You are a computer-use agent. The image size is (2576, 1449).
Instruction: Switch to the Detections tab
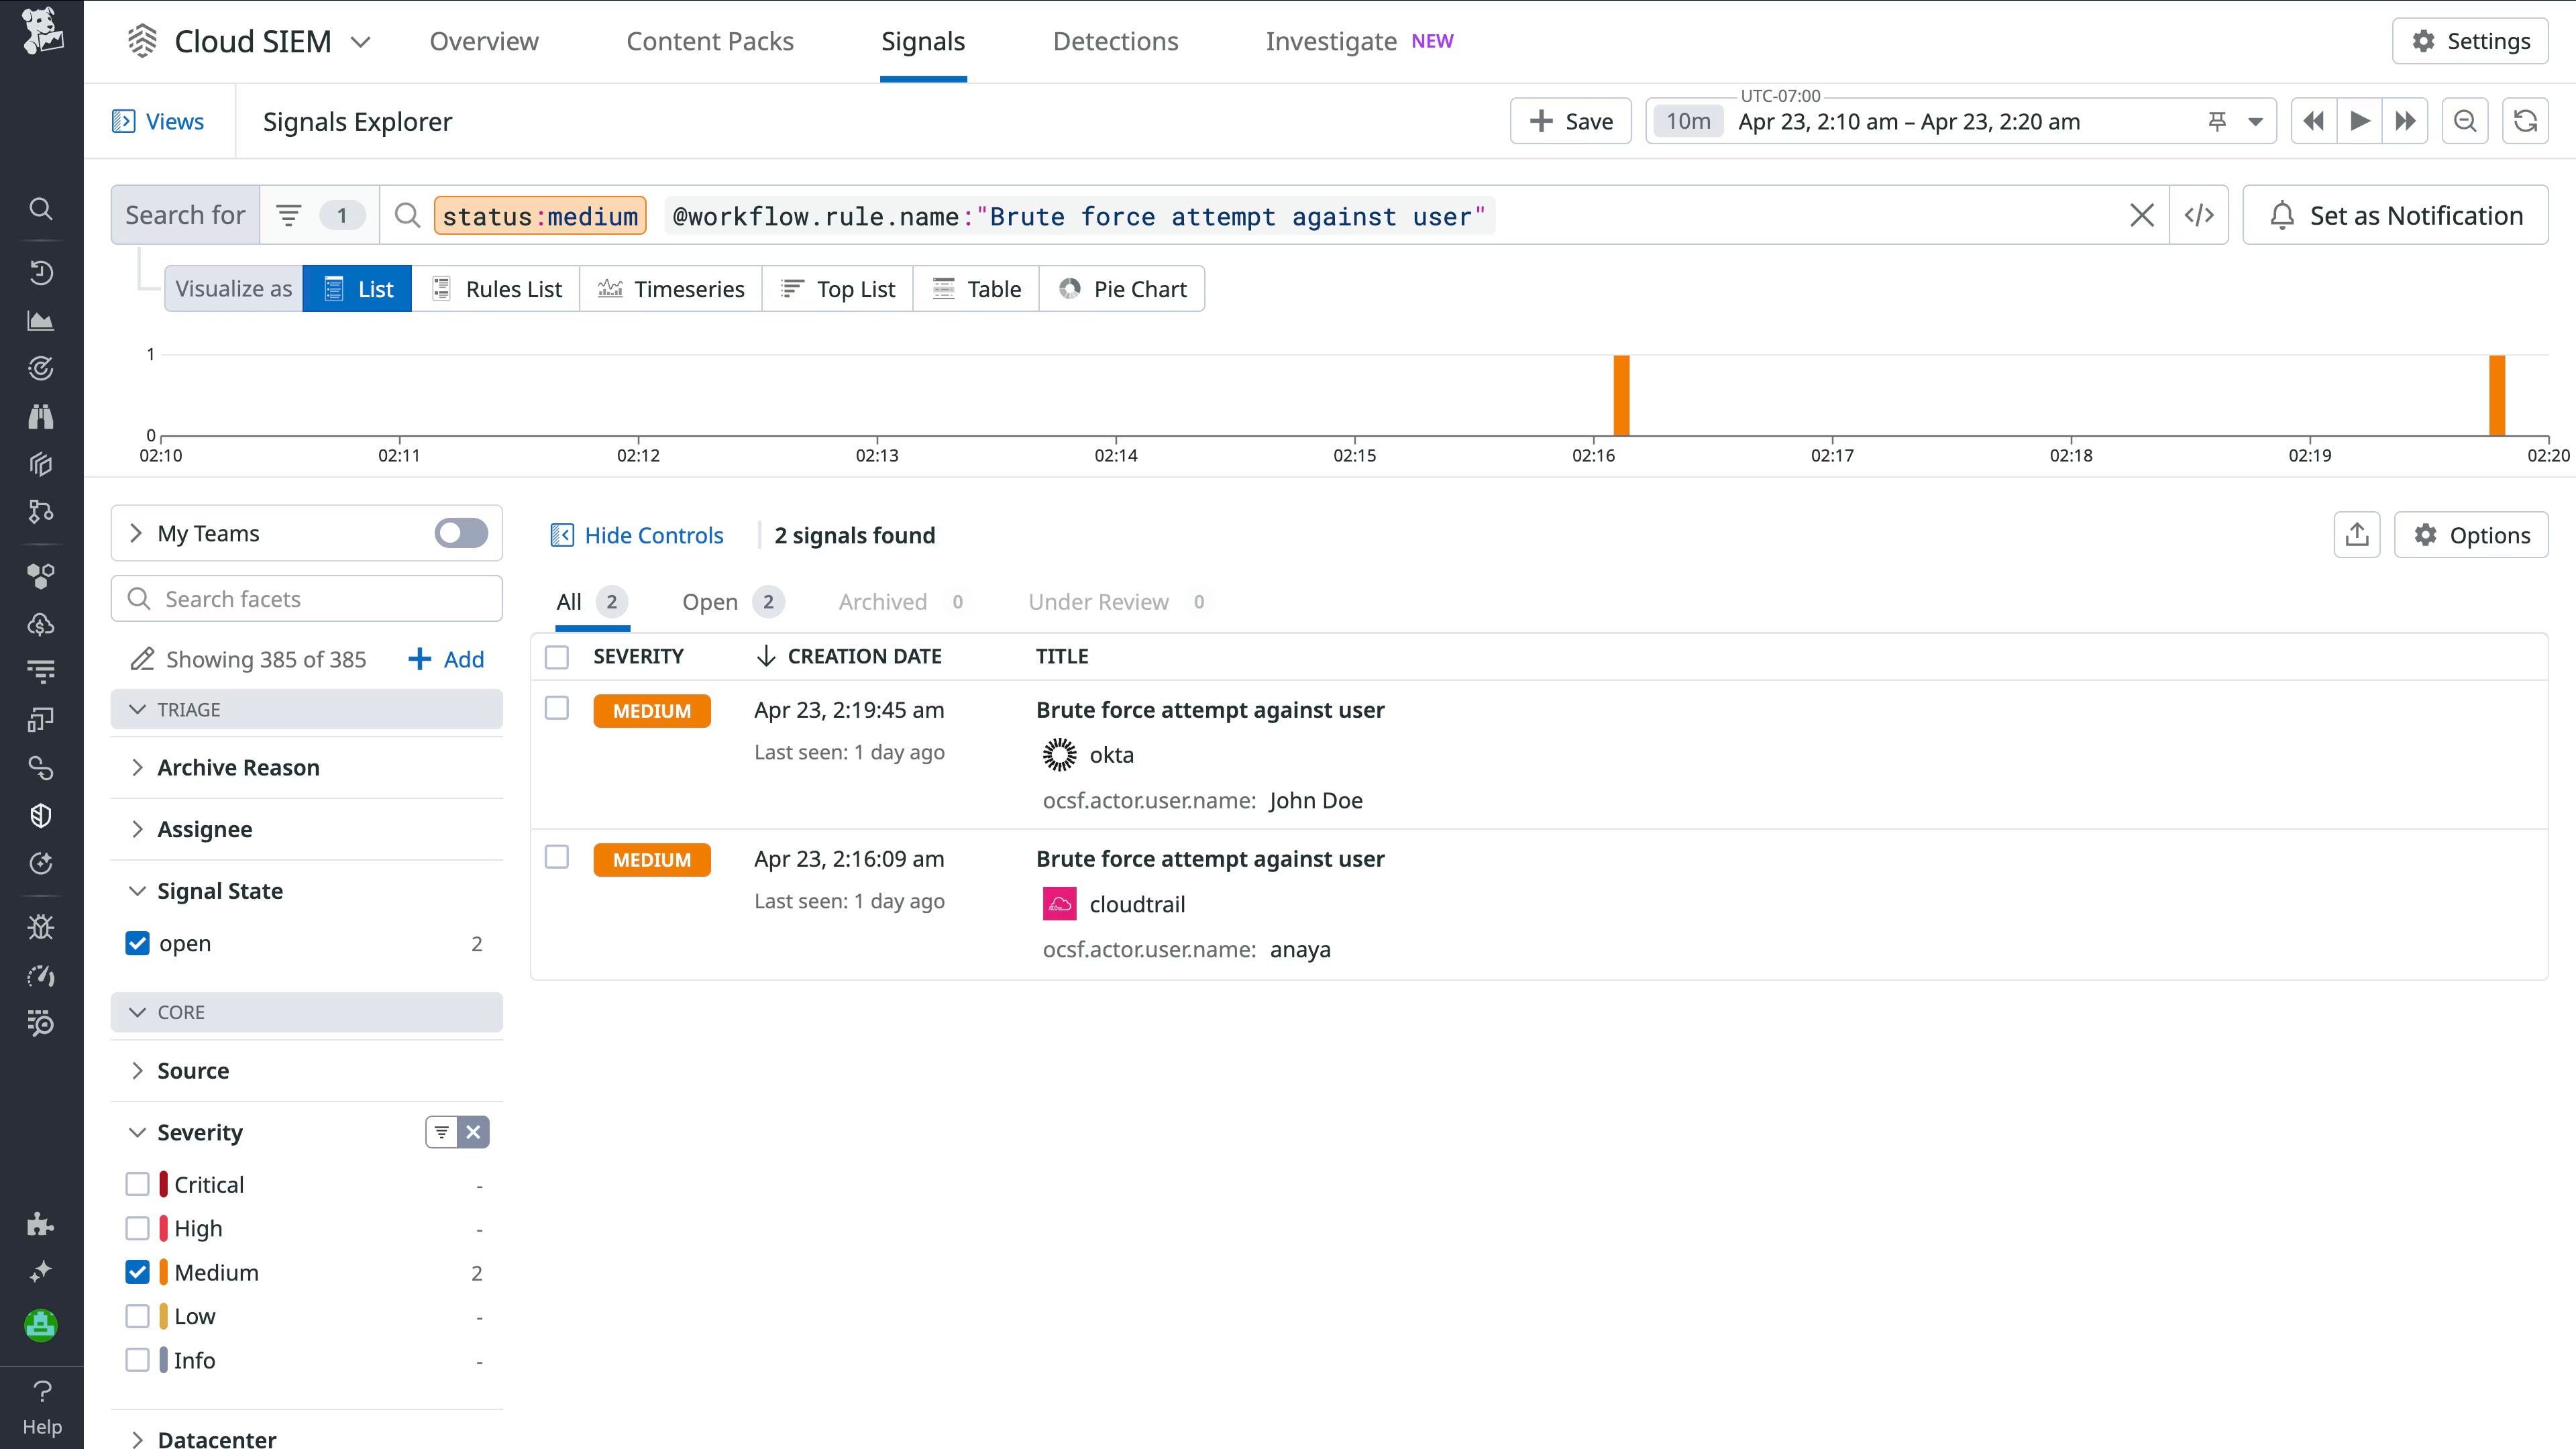click(x=1115, y=41)
